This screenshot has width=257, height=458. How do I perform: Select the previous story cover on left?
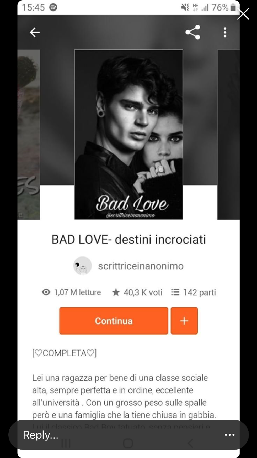(x=29, y=135)
